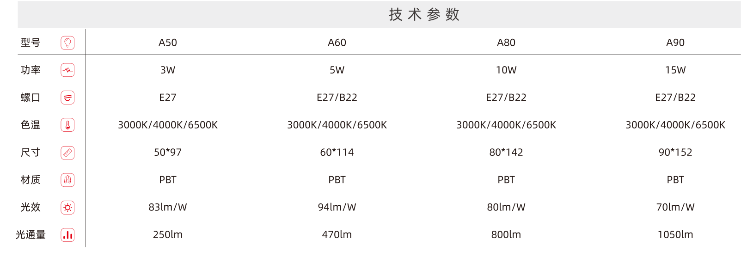Click the 技术参数 table title
741x270 pixels.
(424, 14)
